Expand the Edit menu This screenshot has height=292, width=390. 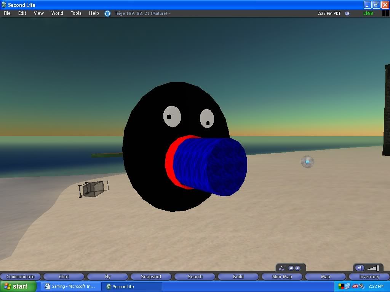[x=22, y=13]
